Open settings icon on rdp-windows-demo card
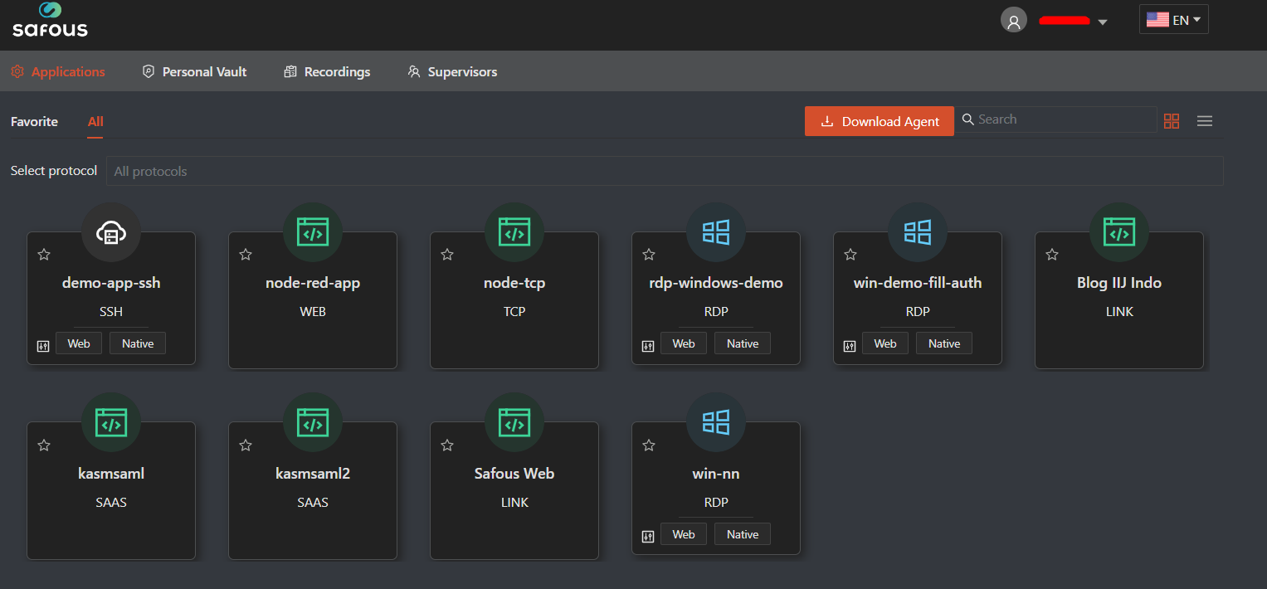Screen dimensions: 1267x589 648,346
